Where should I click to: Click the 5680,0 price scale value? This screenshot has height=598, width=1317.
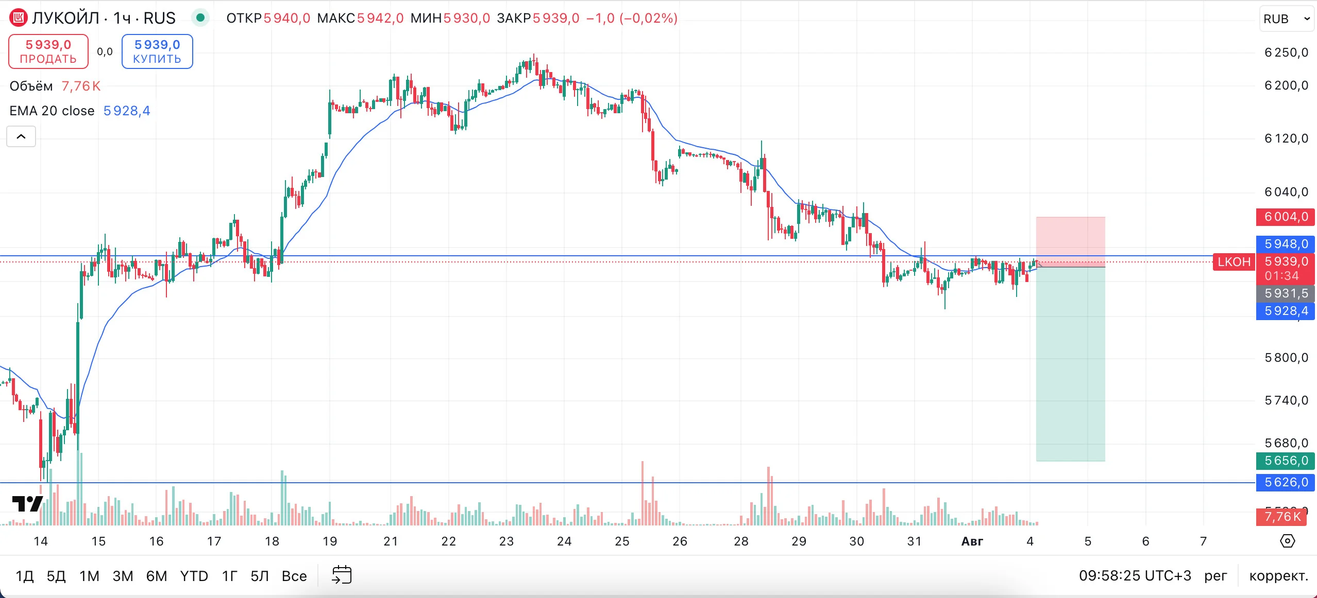tap(1286, 443)
